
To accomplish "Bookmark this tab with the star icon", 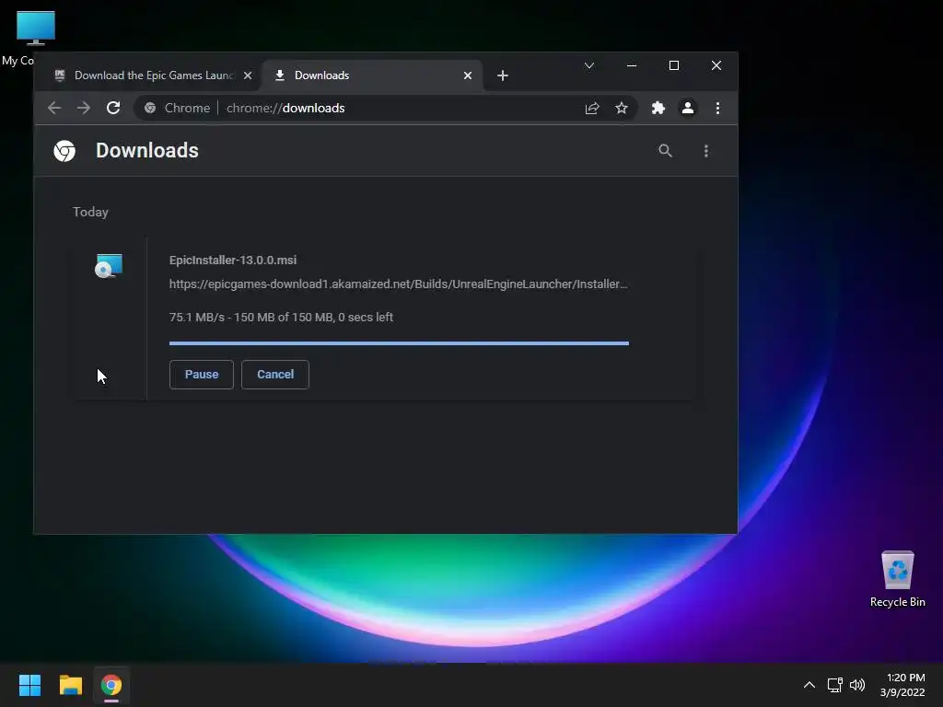I will 622,109.
